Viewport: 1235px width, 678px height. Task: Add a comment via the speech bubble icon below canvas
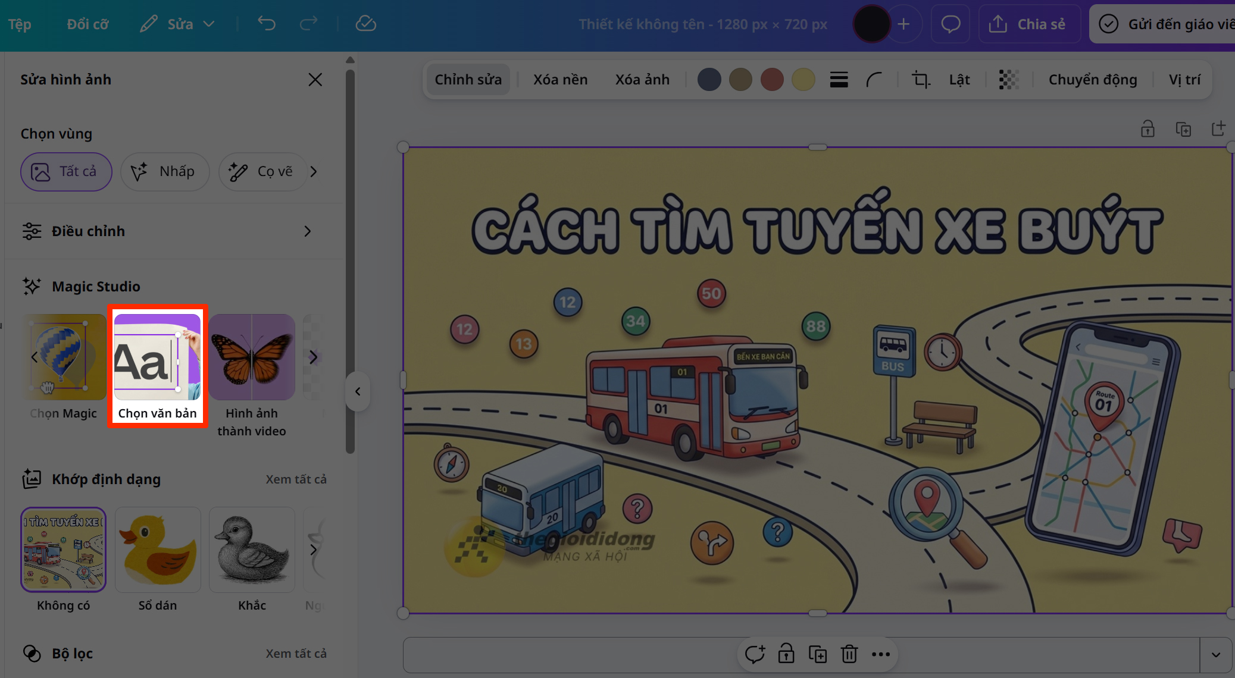coord(755,654)
